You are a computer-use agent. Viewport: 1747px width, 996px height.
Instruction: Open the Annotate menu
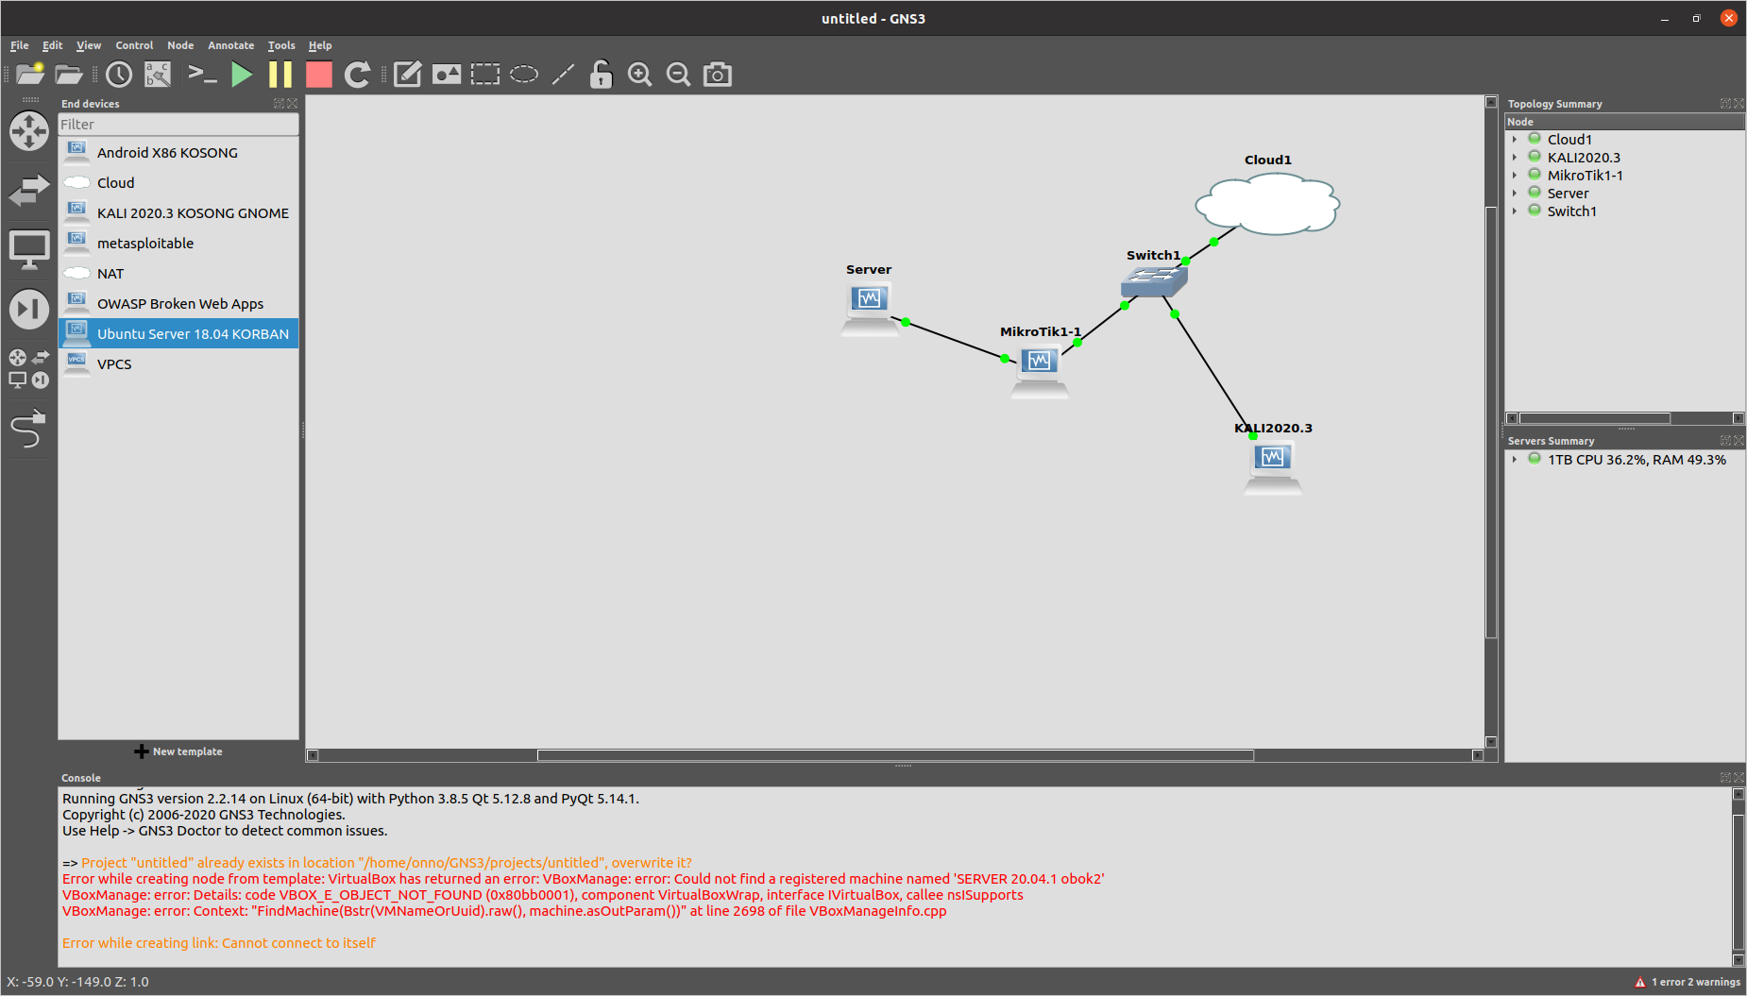(x=230, y=45)
